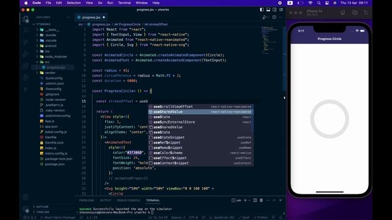Expand the node_modules folder
The height and width of the screenshot is (220, 392).
56,57
